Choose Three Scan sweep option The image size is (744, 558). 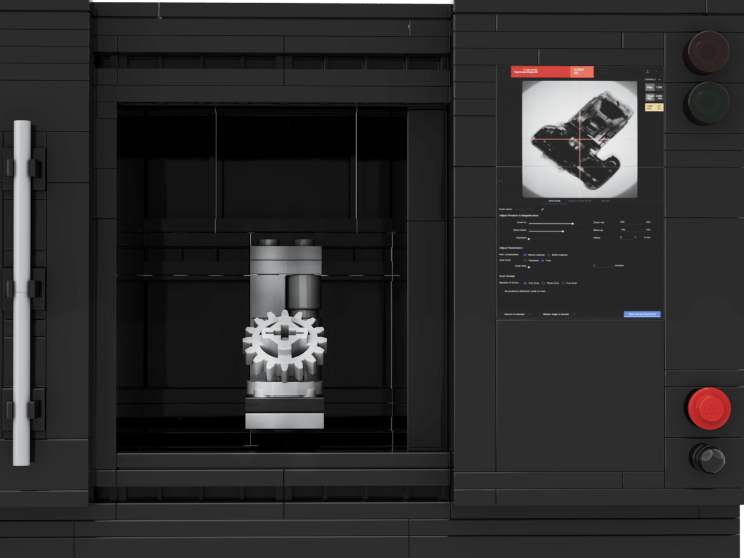coord(543,283)
